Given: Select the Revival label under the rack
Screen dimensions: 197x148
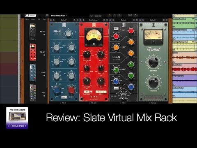Looking at the screenshot, I should tap(153, 103).
